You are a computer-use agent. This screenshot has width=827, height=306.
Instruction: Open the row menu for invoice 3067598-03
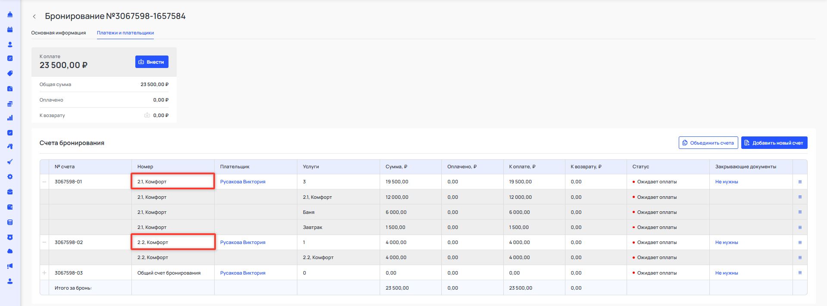click(800, 273)
